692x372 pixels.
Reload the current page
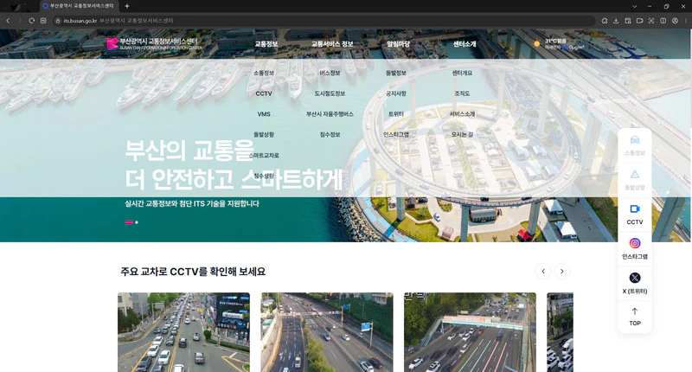coord(32,21)
